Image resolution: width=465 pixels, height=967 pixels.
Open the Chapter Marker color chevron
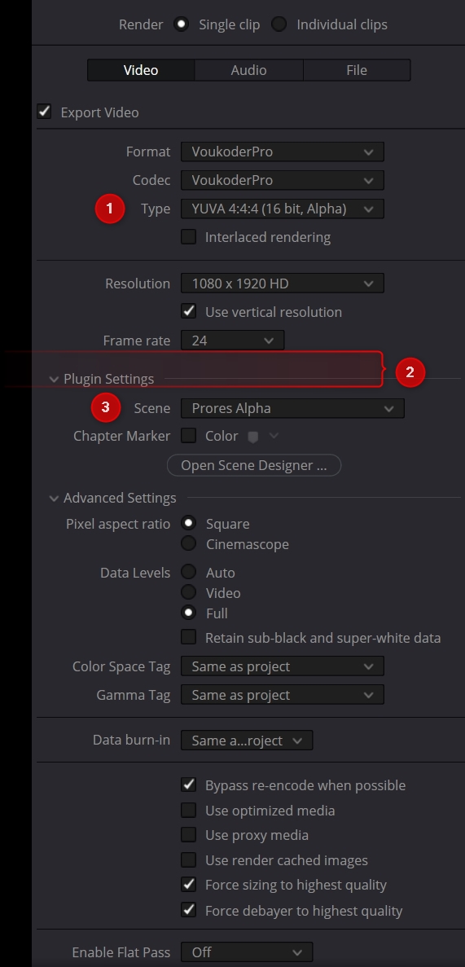274,436
